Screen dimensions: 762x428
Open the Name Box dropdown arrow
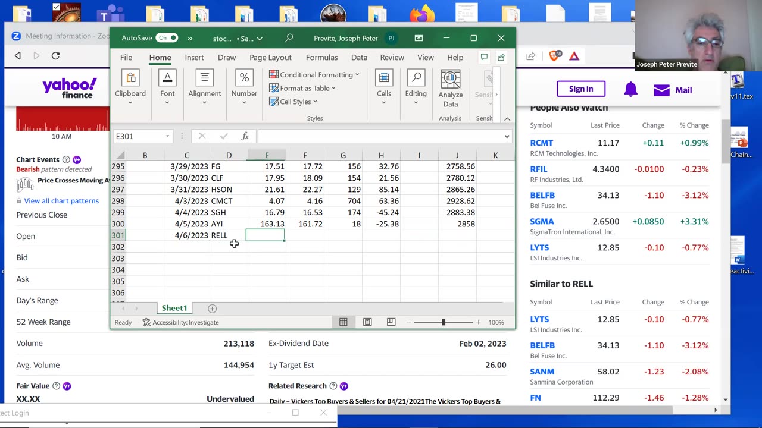click(167, 136)
